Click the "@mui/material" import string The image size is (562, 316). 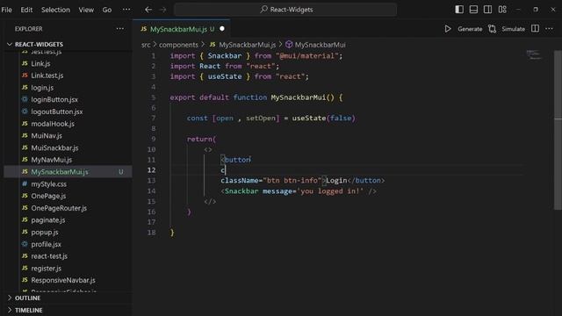point(306,56)
